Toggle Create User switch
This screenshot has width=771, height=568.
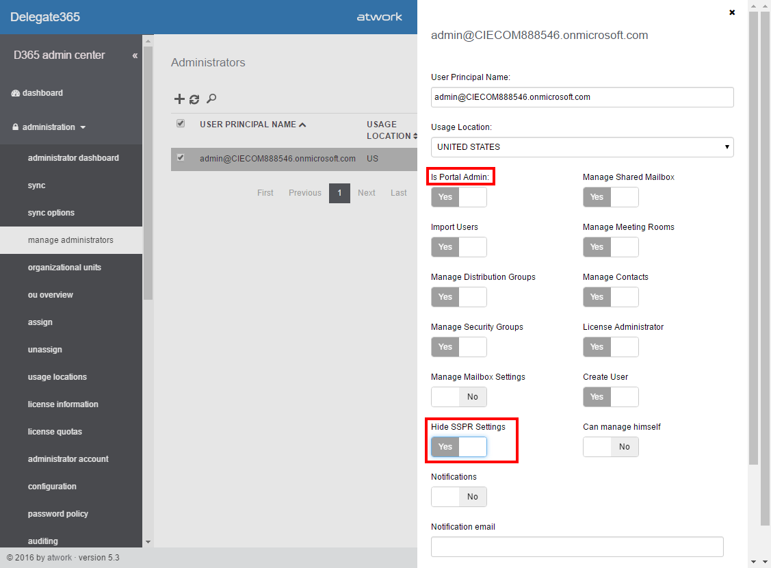[611, 397]
